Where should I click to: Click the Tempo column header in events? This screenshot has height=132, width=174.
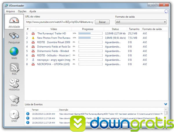[x=35, y=110]
